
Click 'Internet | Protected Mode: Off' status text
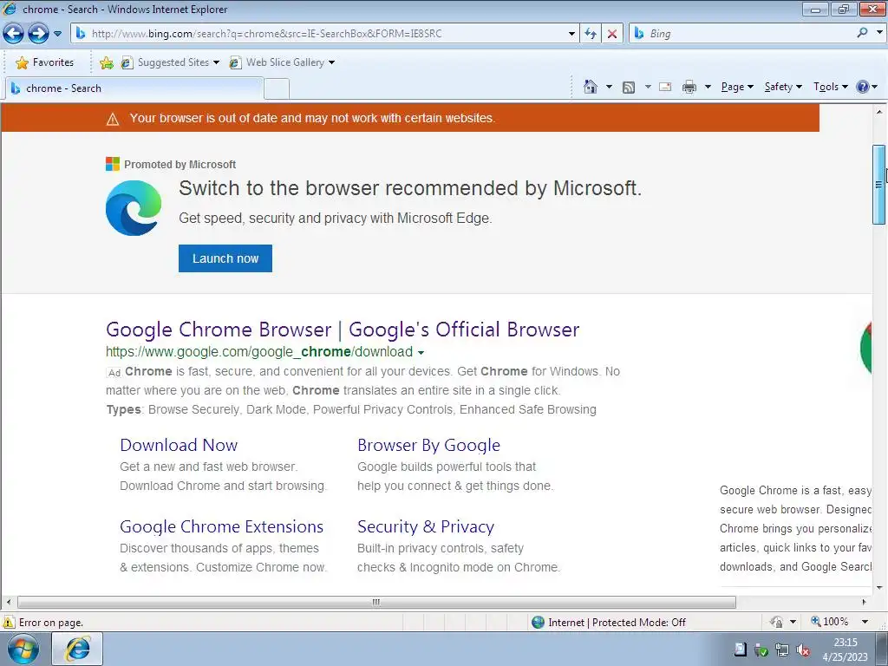[x=617, y=623]
